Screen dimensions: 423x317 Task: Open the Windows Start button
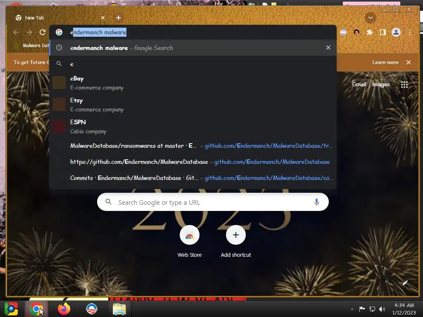11,309
